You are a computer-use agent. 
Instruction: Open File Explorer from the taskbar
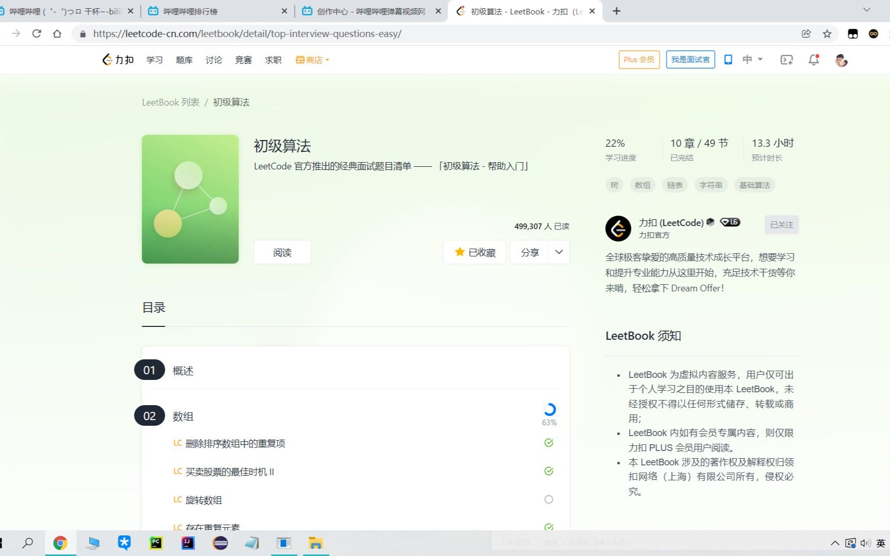[316, 543]
